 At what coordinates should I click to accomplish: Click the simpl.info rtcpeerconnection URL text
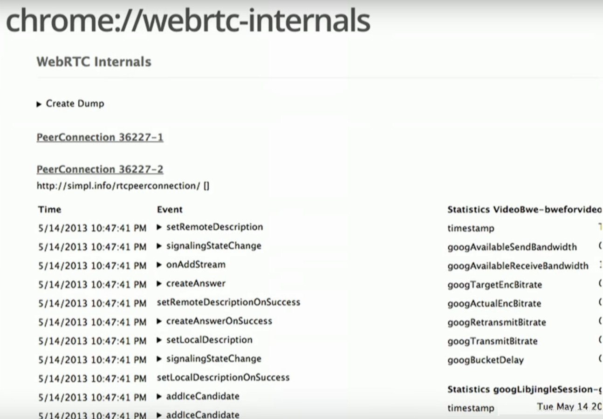click(119, 186)
